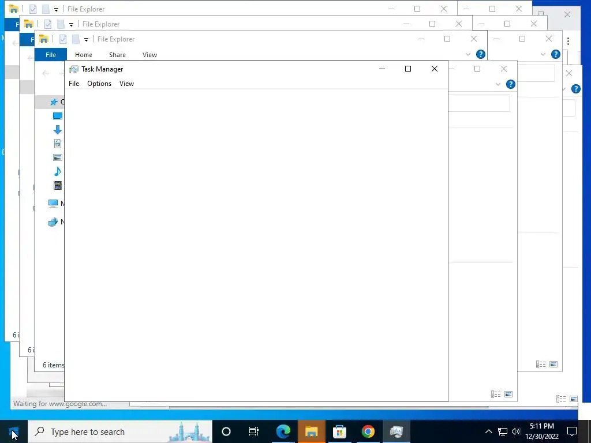Open the notification Action Center

coord(572,431)
